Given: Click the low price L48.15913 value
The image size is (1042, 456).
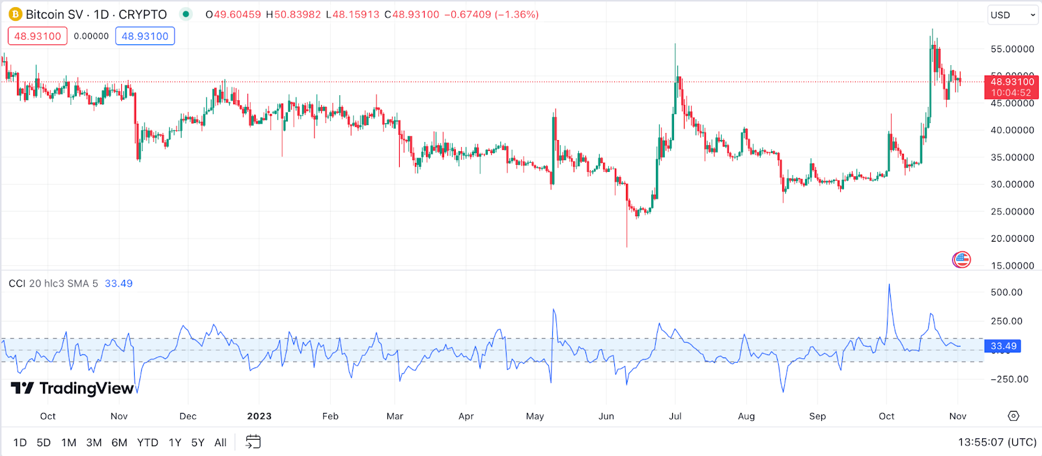Looking at the screenshot, I should pos(352,14).
